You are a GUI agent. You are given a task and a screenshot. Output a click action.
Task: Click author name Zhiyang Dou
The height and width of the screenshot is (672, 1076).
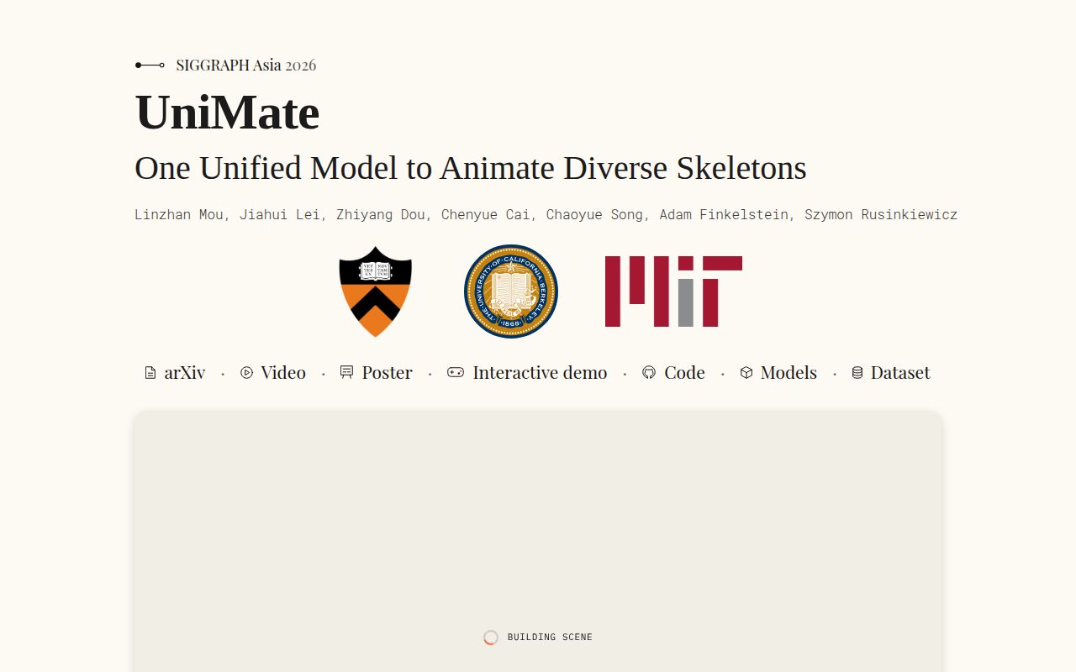(381, 215)
